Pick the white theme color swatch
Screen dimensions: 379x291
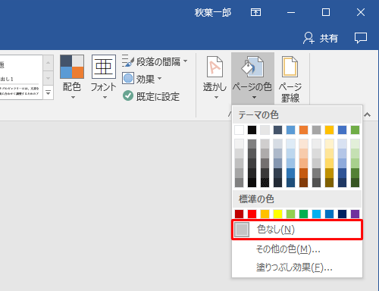[x=239, y=130]
